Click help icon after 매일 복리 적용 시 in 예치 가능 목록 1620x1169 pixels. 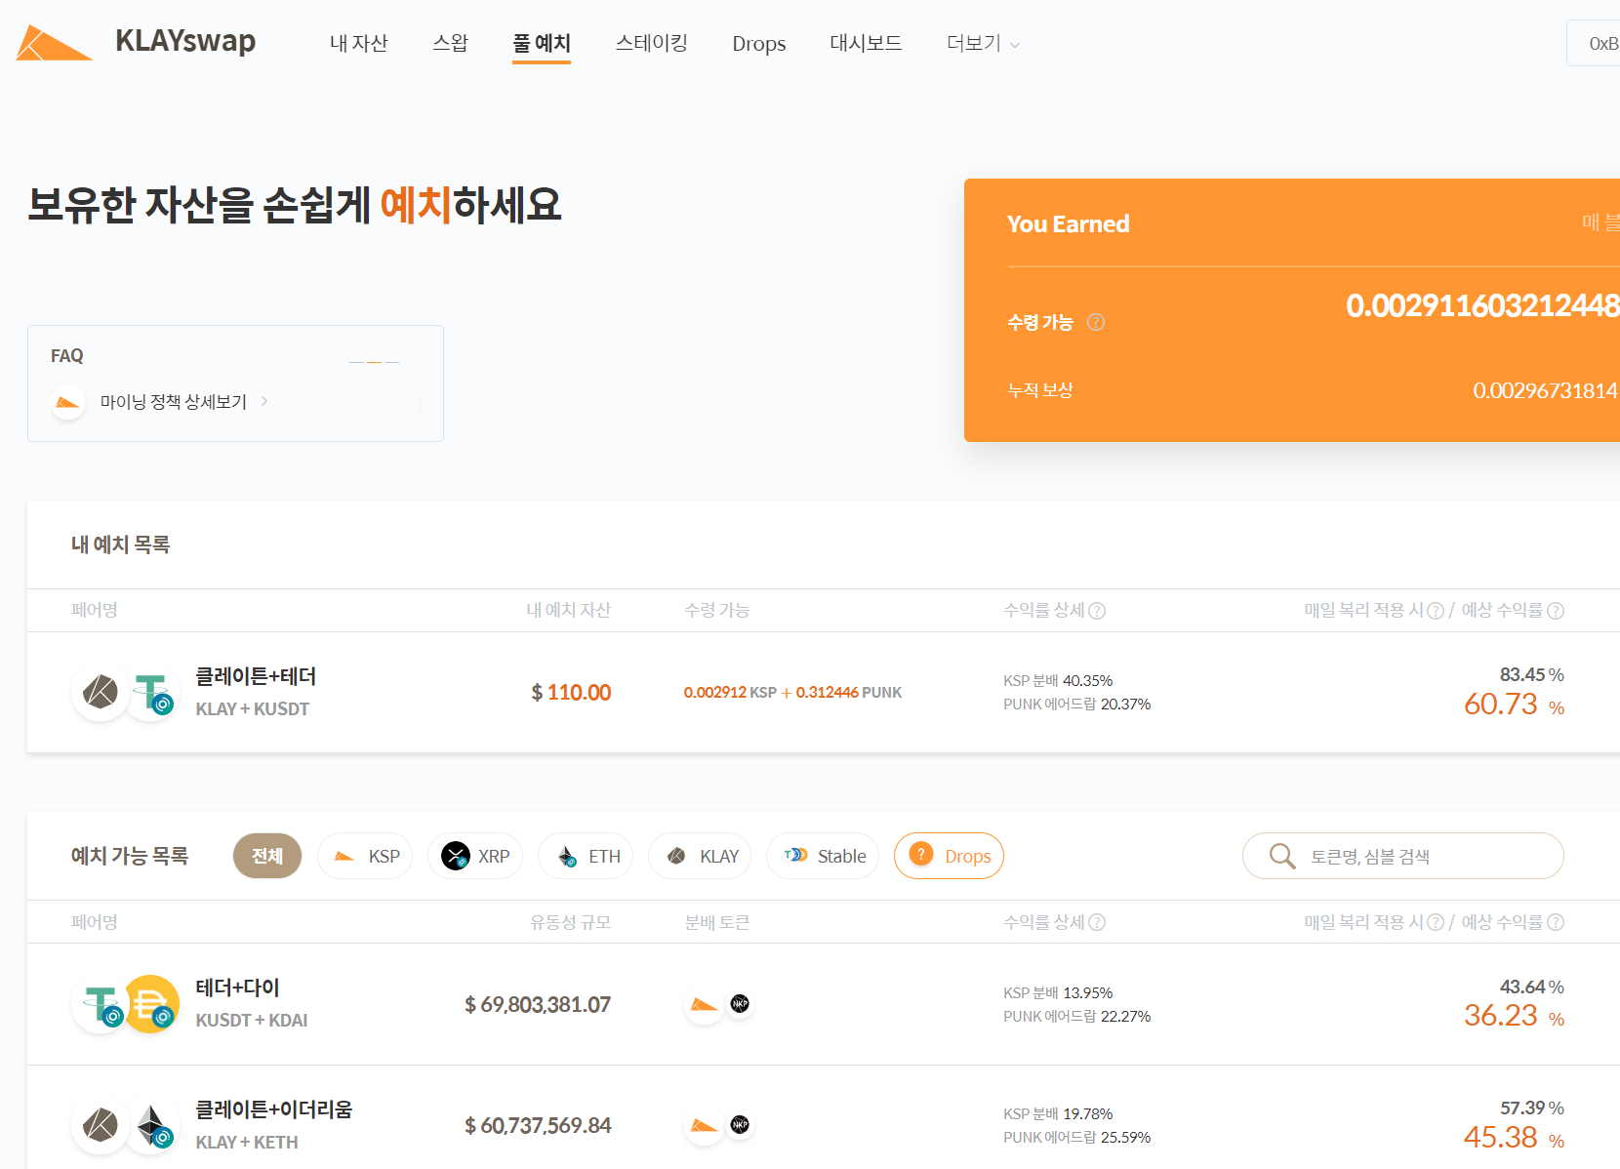click(x=1435, y=923)
